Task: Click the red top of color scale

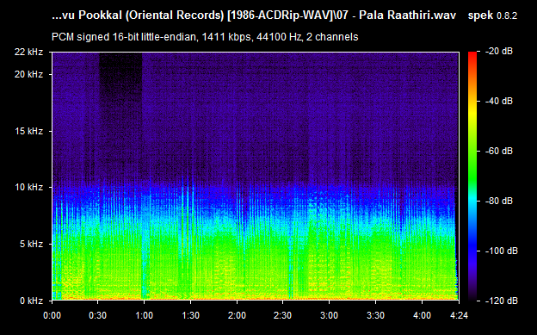Action: pos(472,54)
